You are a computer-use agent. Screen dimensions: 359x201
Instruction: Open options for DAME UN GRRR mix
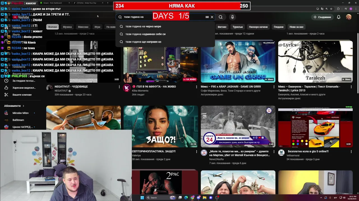pyautogui.click(x=274, y=87)
